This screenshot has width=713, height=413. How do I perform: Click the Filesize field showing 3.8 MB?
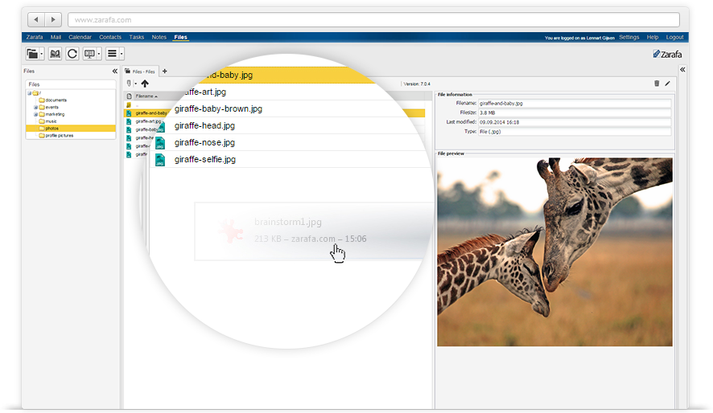(x=575, y=112)
